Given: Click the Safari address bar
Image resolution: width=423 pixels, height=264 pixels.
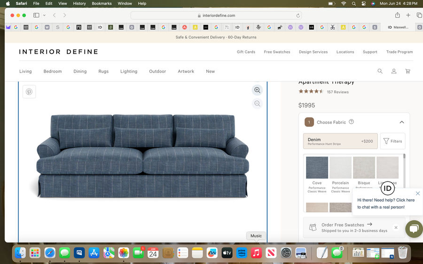Looking at the screenshot, I should (x=216, y=15).
